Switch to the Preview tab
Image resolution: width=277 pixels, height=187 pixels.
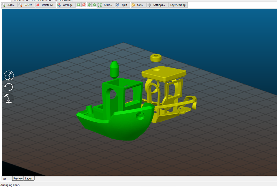coord(18,178)
